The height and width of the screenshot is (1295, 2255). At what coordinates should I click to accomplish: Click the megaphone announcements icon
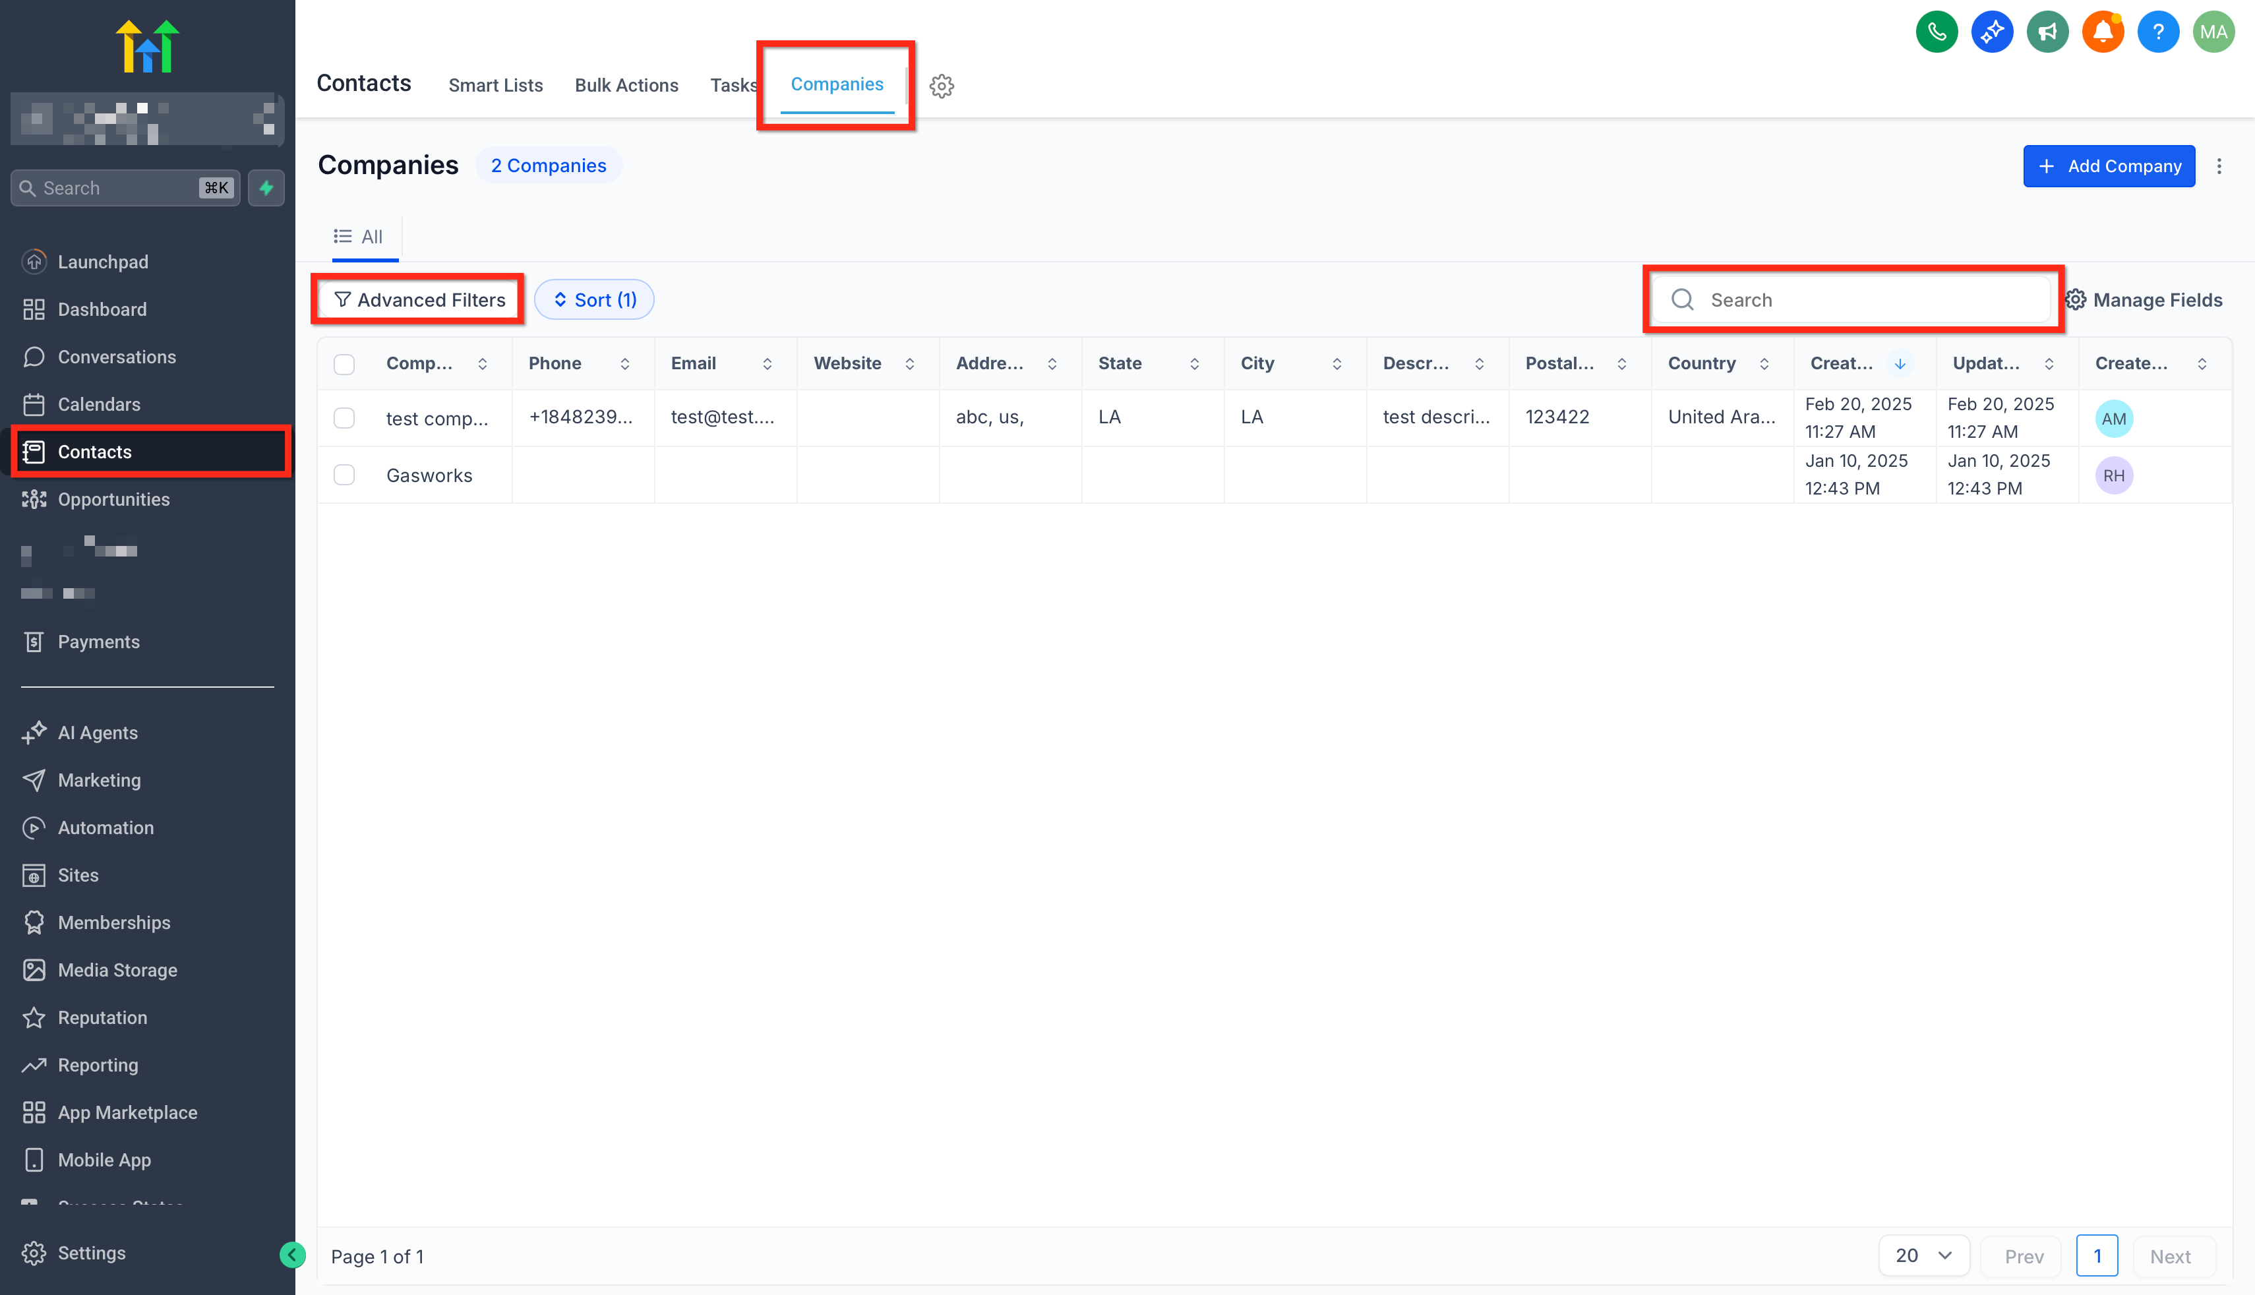tap(2047, 33)
